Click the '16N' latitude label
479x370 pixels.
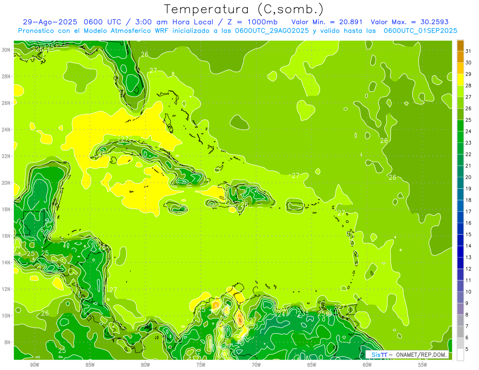[x=6, y=236]
